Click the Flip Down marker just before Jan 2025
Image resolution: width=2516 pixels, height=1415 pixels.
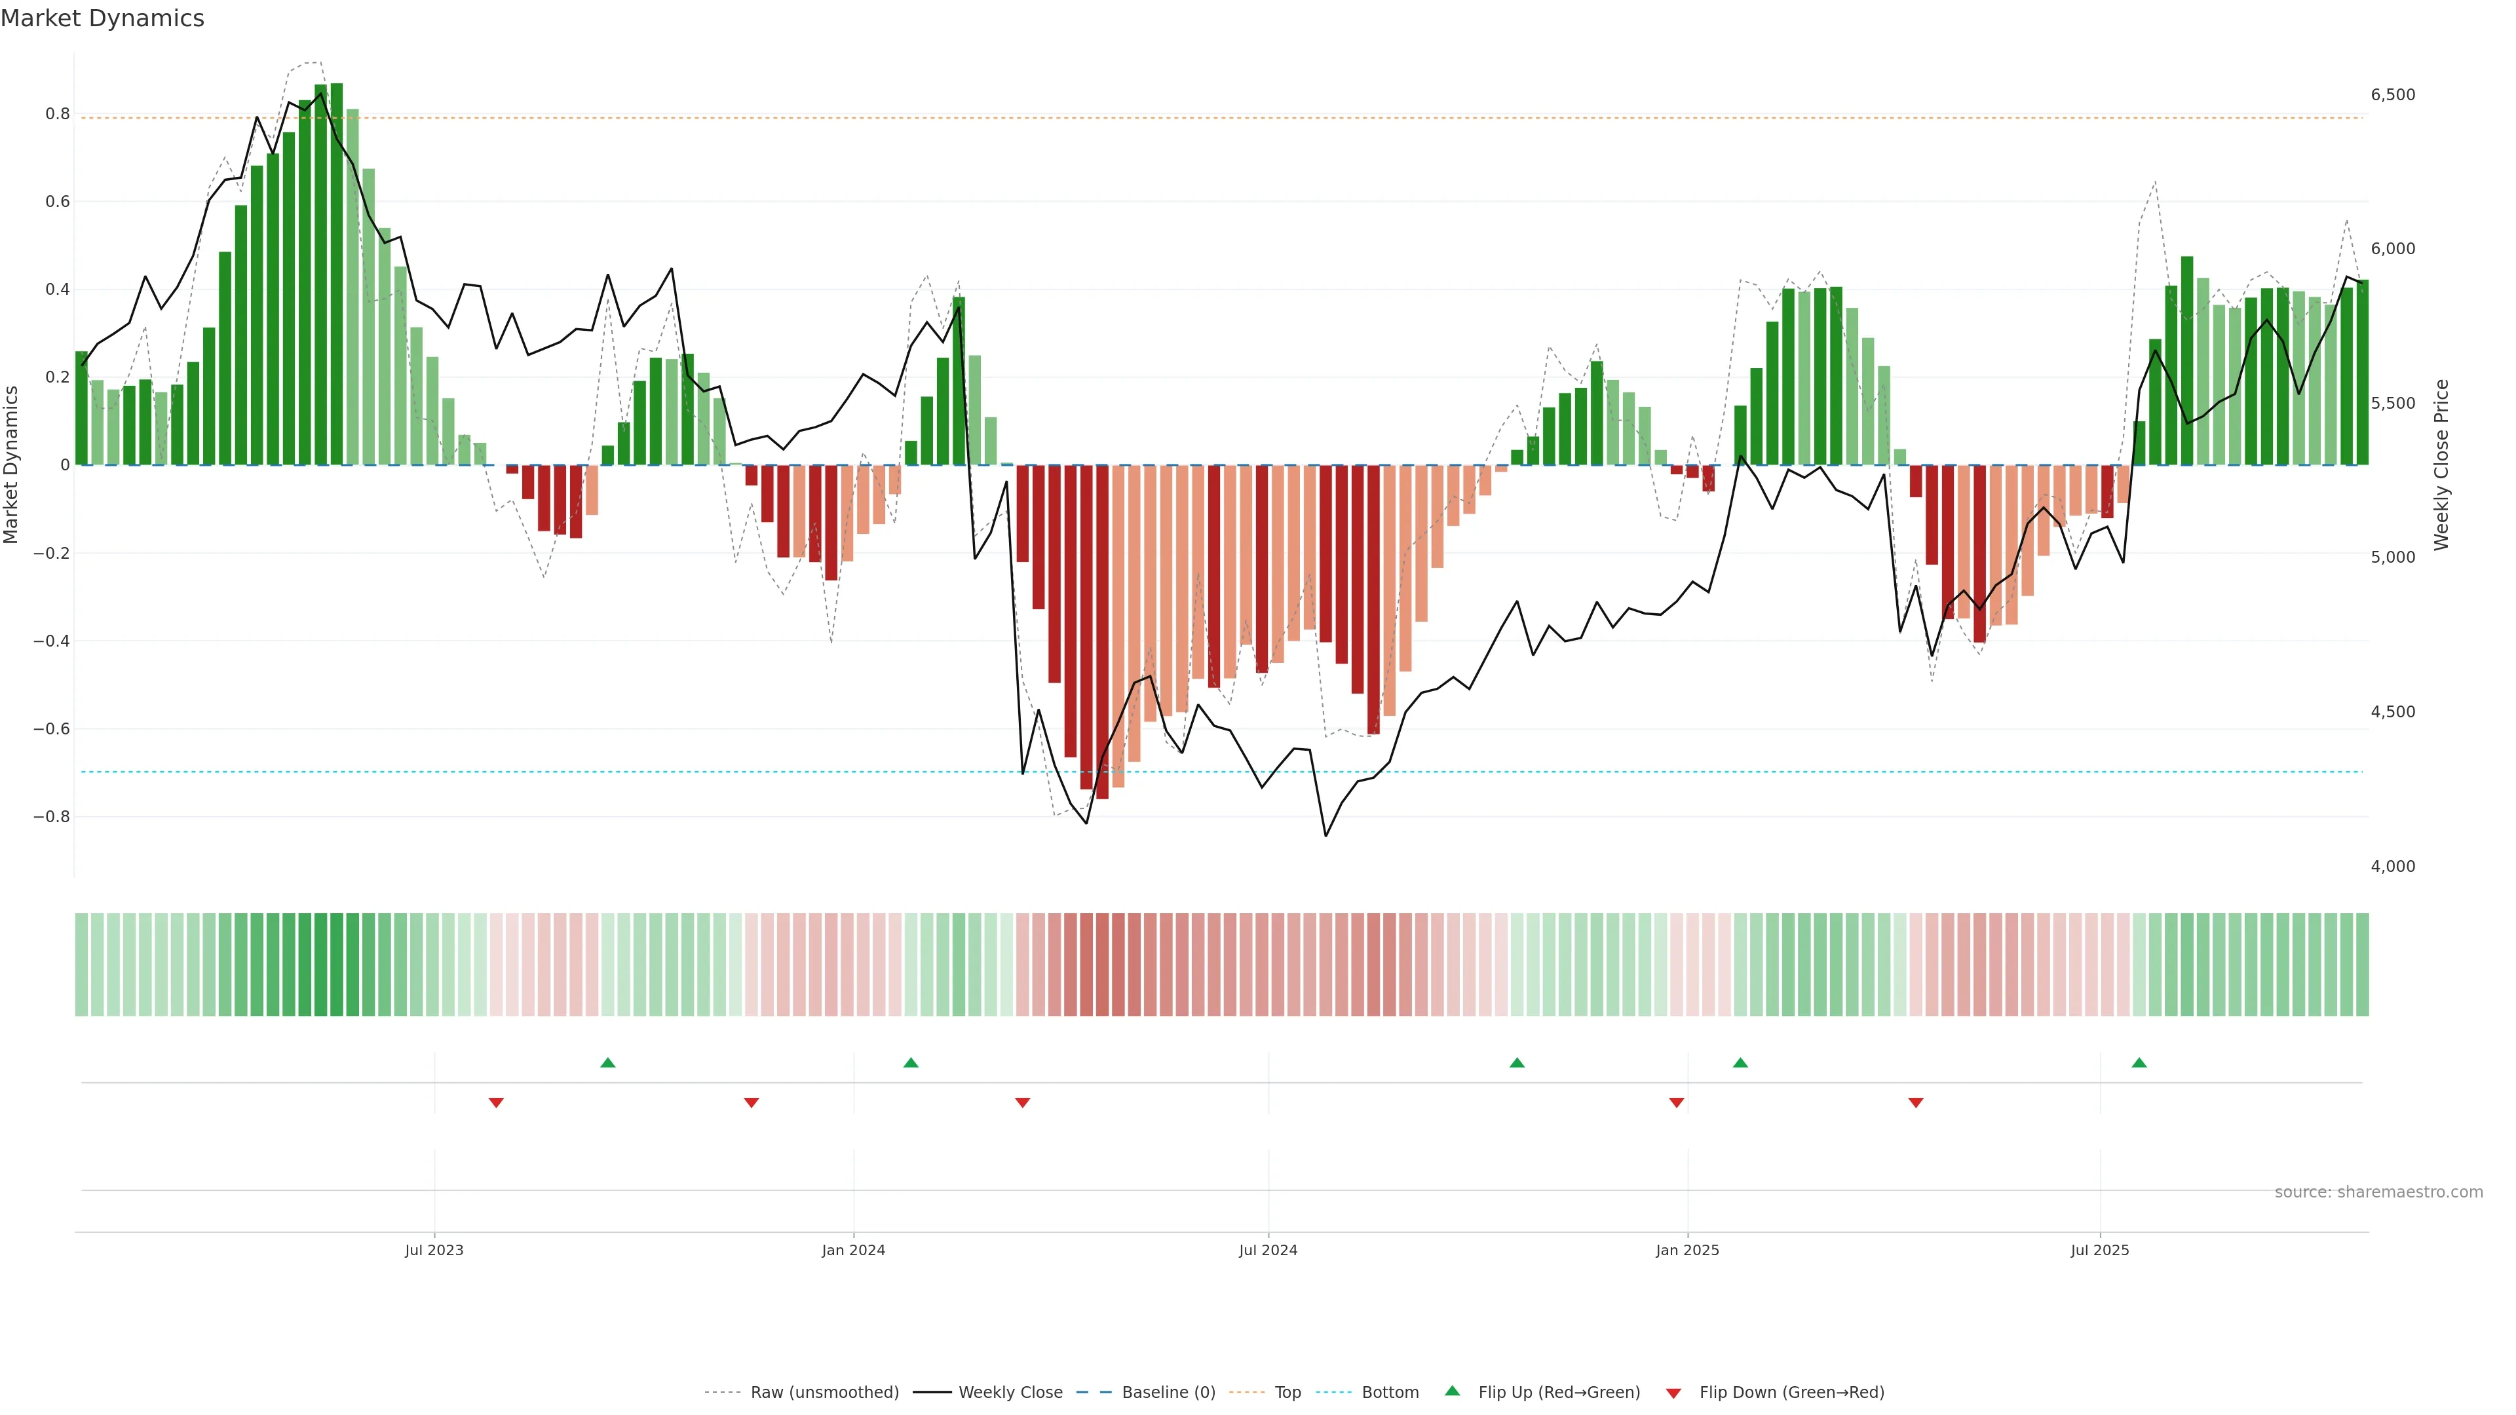click(1676, 1103)
